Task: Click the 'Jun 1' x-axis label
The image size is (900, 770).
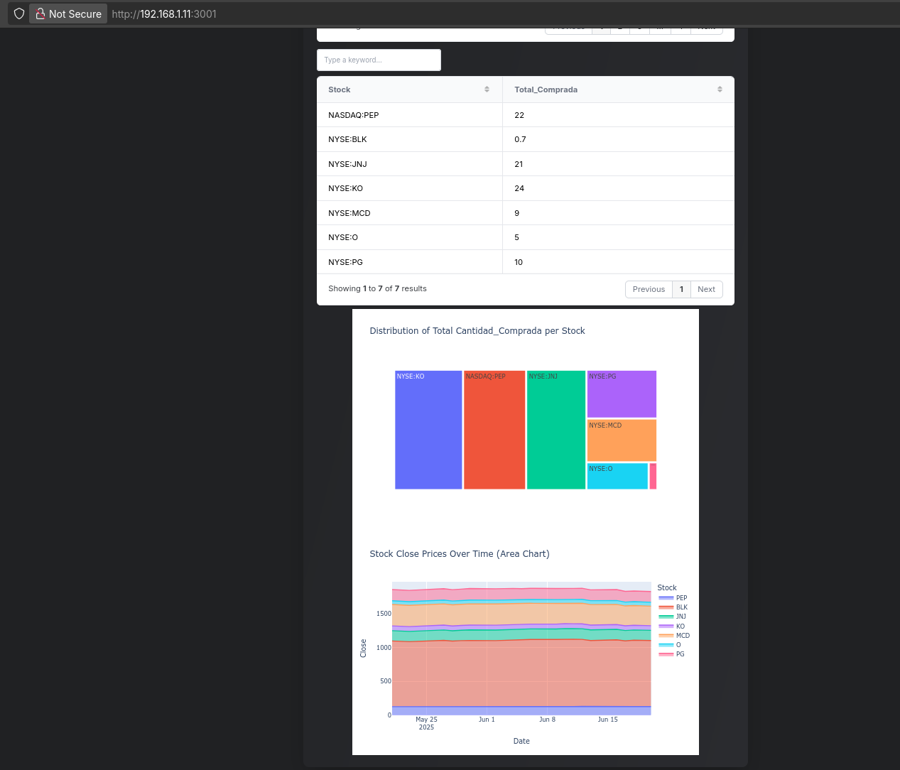Action: pyautogui.click(x=487, y=720)
